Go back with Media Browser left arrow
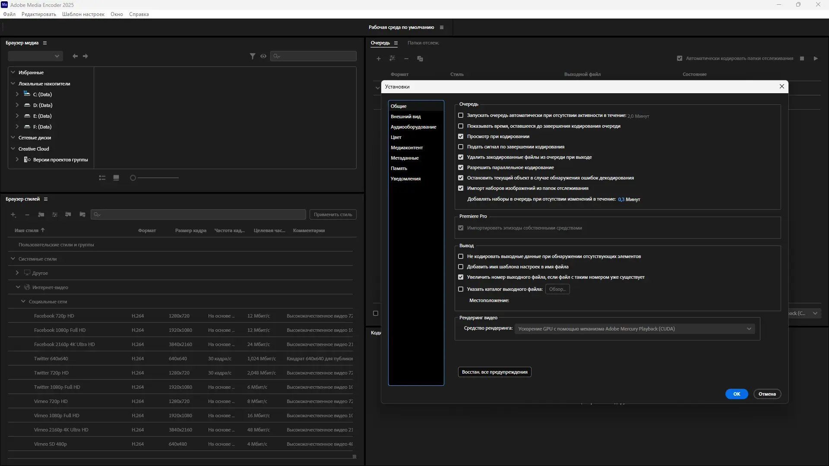Image resolution: width=829 pixels, height=466 pixels. click(75, 56)
